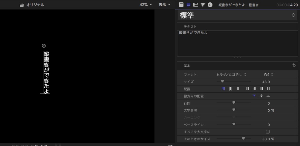Click the 80.0 % value field
The width and height of the screenshot is (300, 146).
point(268,139)
